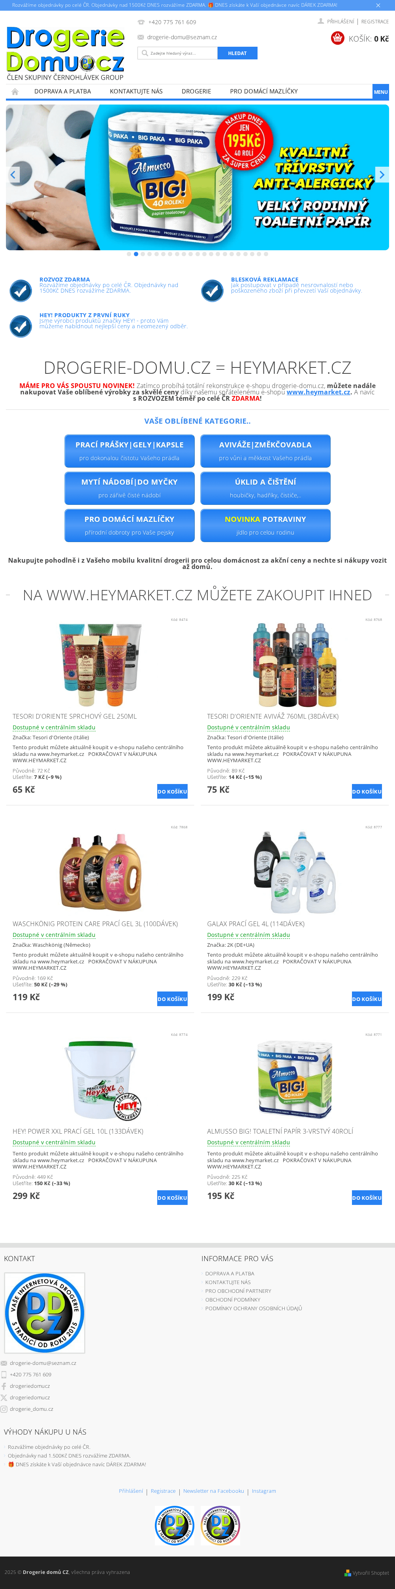Open the Galax prací gel product image

(295, 872)
